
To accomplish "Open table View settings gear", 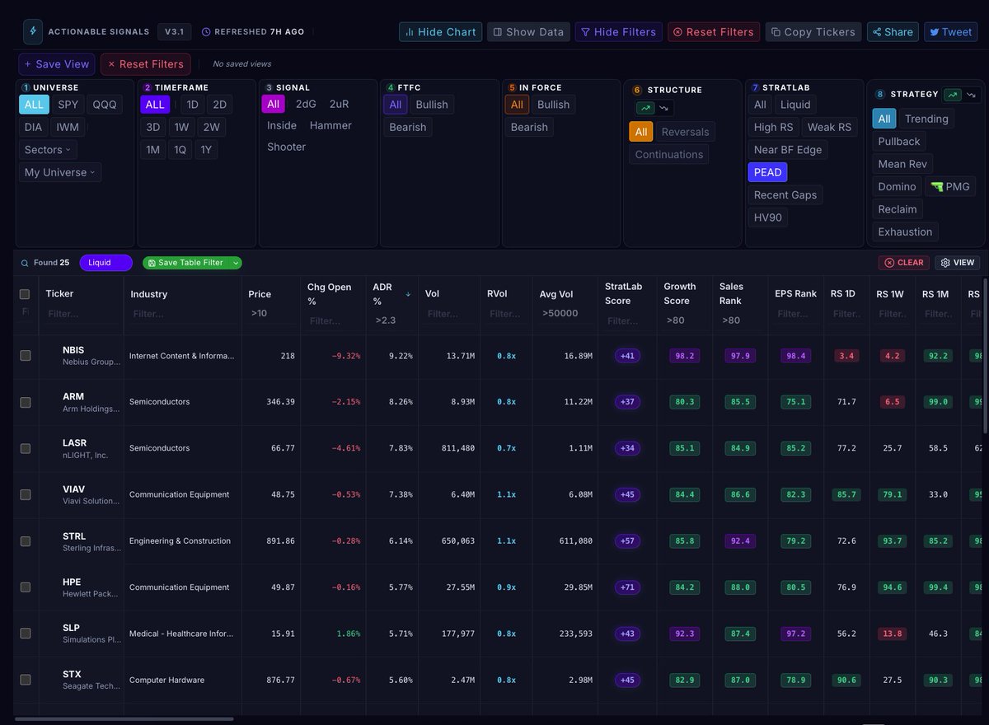I will [x=958, y=263].
